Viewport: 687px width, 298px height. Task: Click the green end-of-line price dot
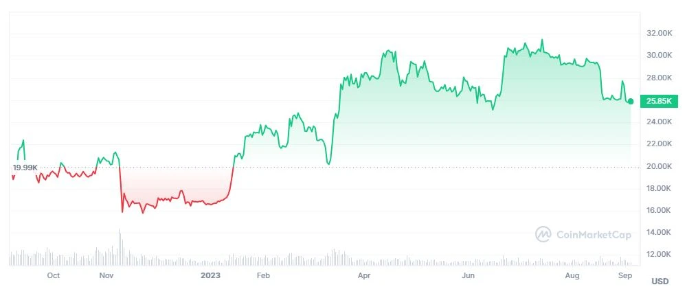point(631,101)
